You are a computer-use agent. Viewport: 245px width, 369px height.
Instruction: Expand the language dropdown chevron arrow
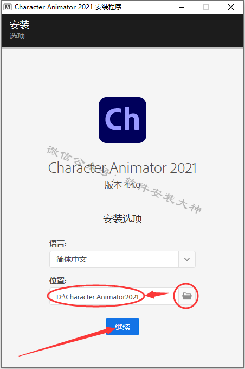coord(187,259)
